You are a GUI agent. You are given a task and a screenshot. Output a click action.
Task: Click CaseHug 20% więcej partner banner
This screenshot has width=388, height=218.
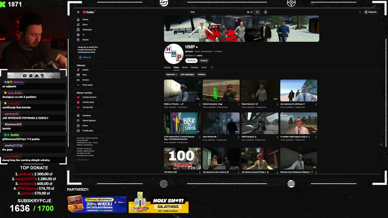[x=97, y=203]
